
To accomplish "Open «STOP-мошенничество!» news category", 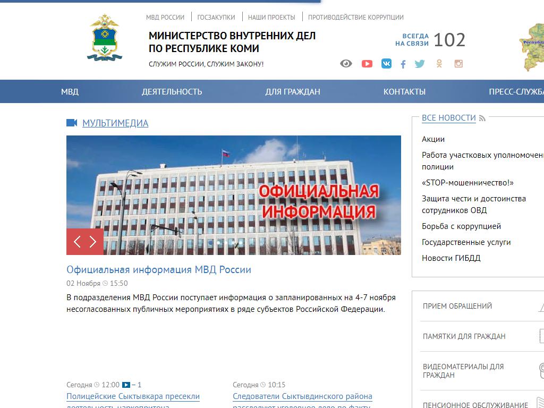I will click(467, 183).
